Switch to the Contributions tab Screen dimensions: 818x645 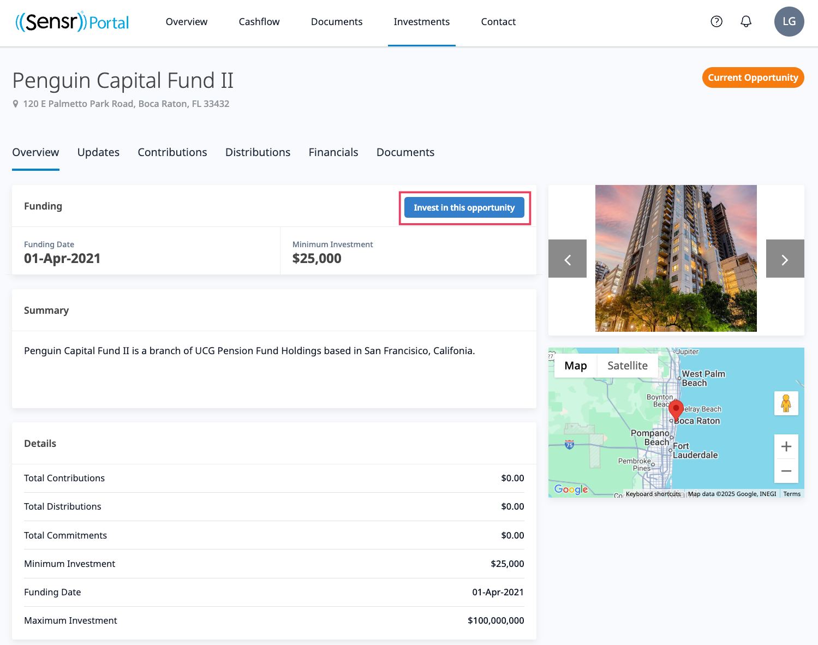click(172, 152)
